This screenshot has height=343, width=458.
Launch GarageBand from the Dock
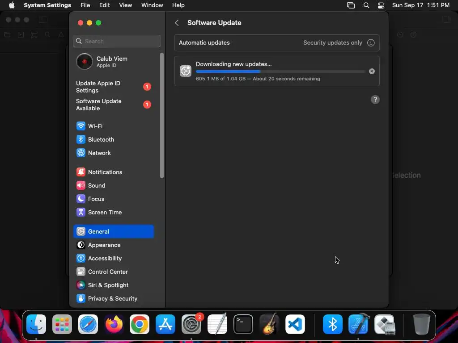(x=269, y=324)
